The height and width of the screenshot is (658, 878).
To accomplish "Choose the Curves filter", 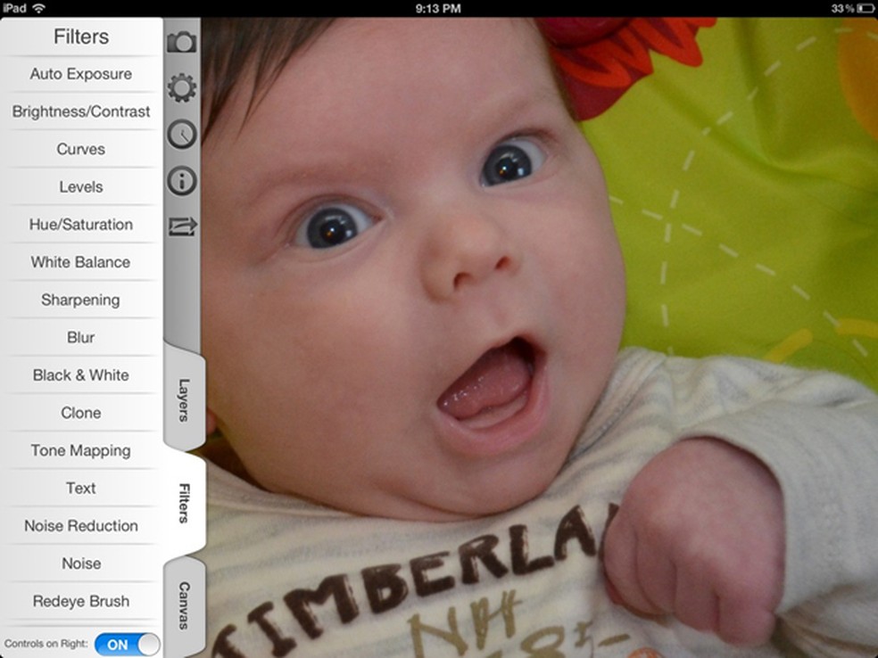I will point(81,149).
